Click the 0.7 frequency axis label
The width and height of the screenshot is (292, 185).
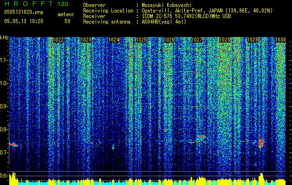tap(4, 153)
